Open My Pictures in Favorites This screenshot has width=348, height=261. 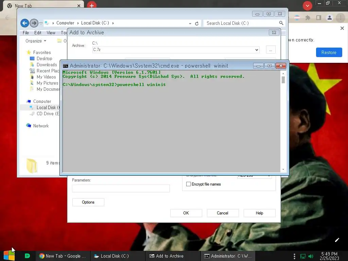[47, 83]
